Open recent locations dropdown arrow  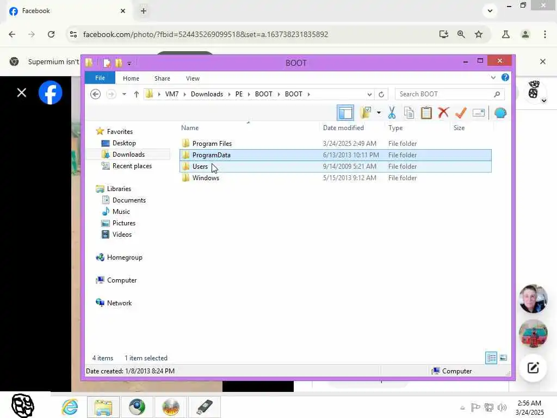(x=124, y=94)
